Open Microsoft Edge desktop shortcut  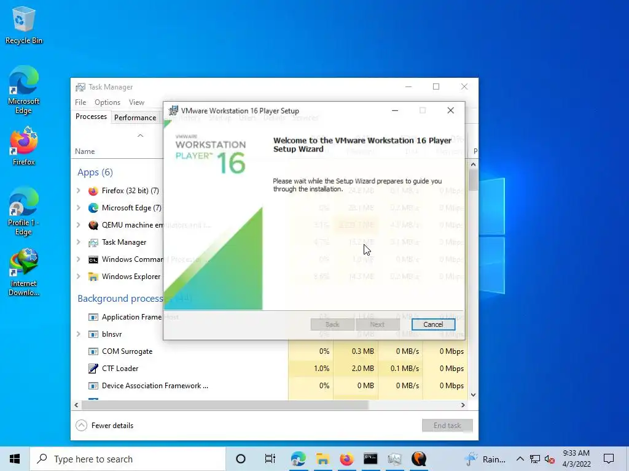24,90
